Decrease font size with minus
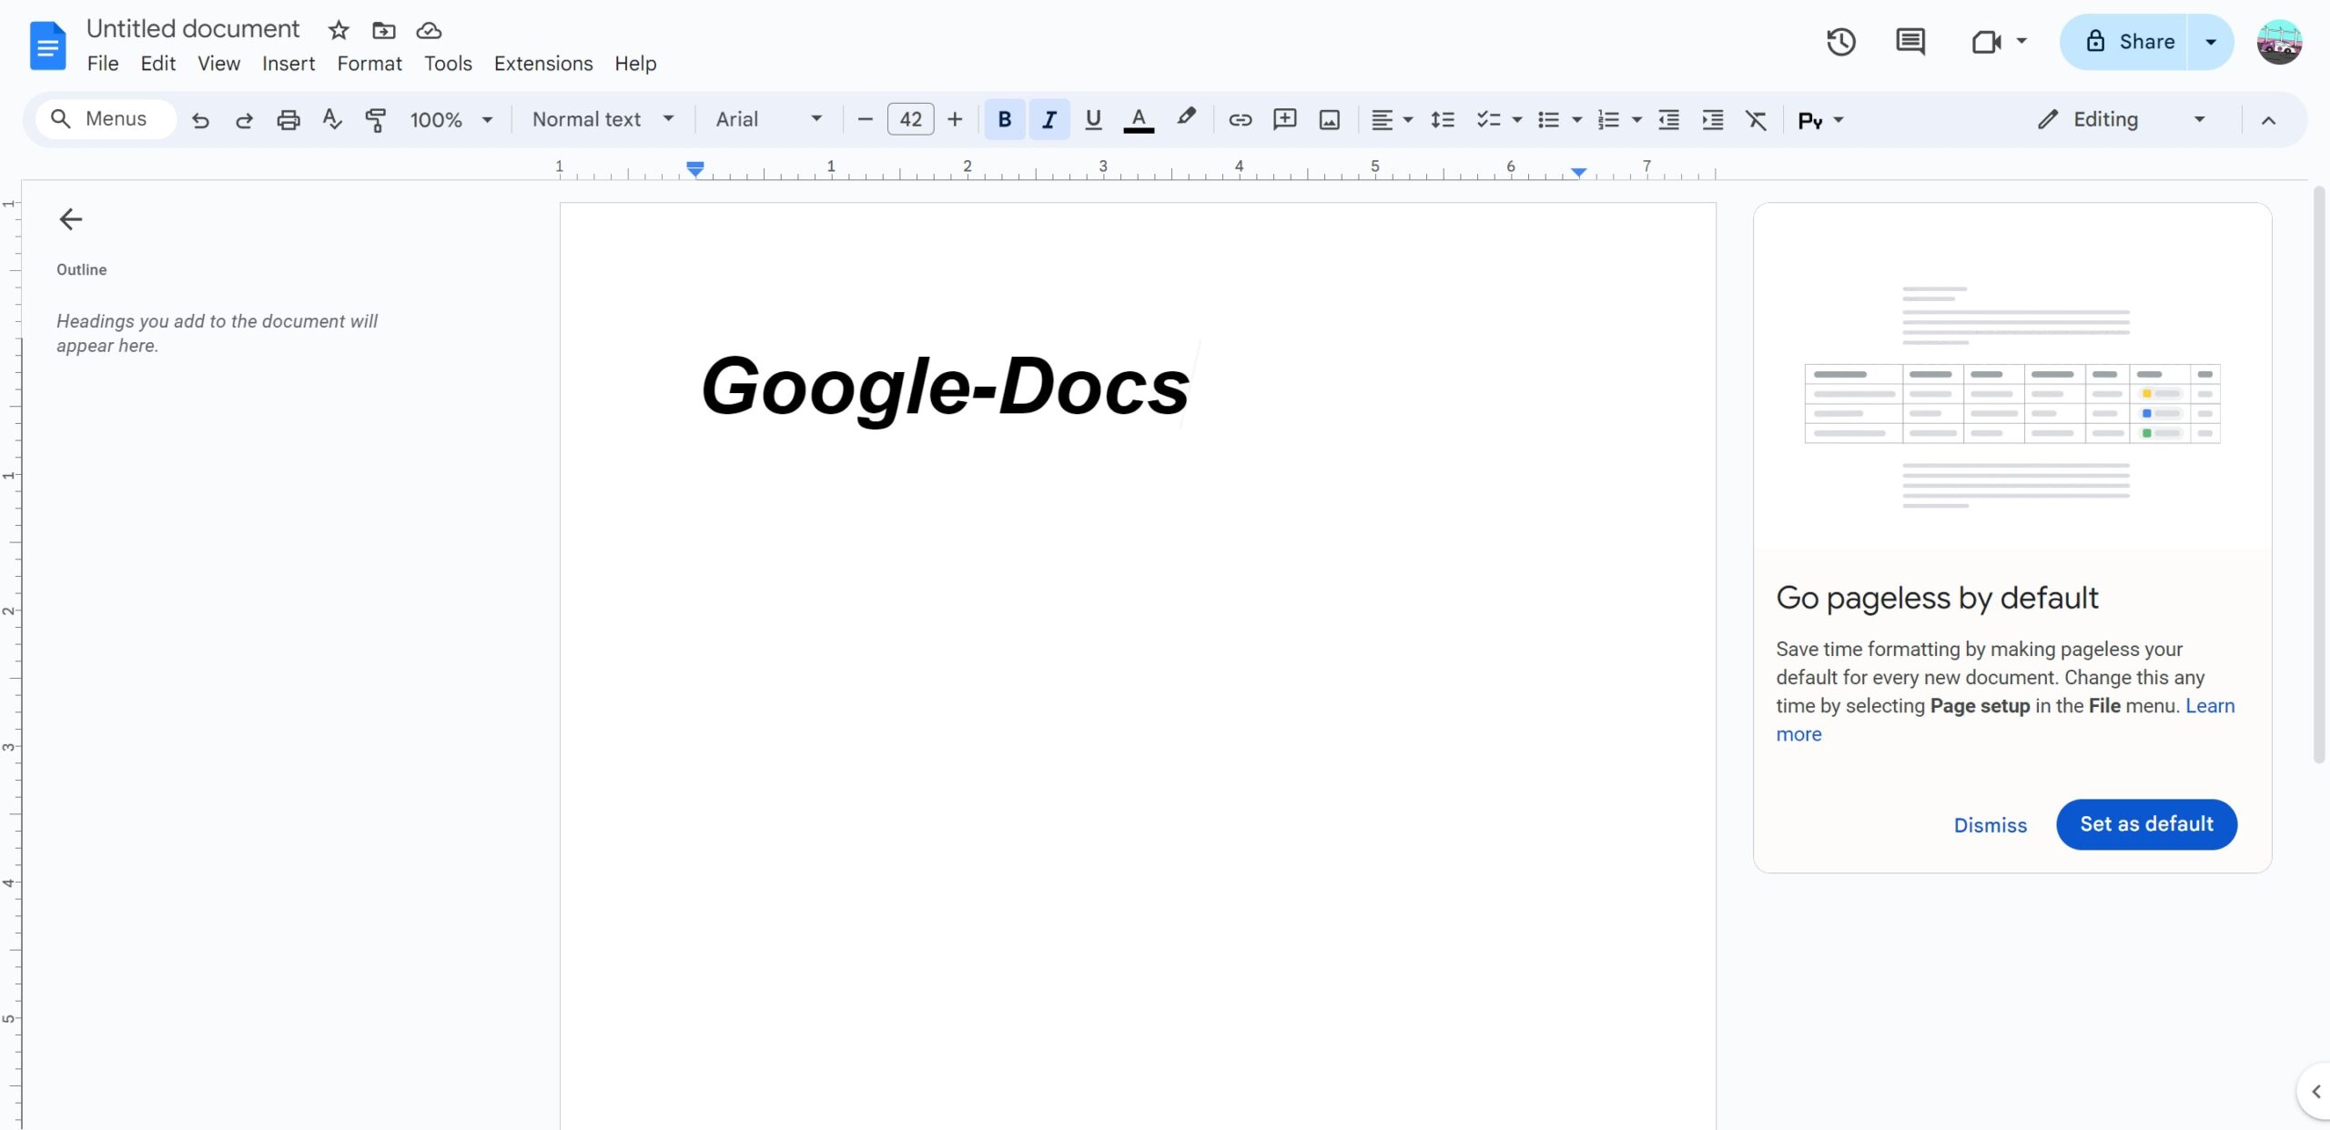This screenshot has height=1130, width=2330. (x=866, y=119)
